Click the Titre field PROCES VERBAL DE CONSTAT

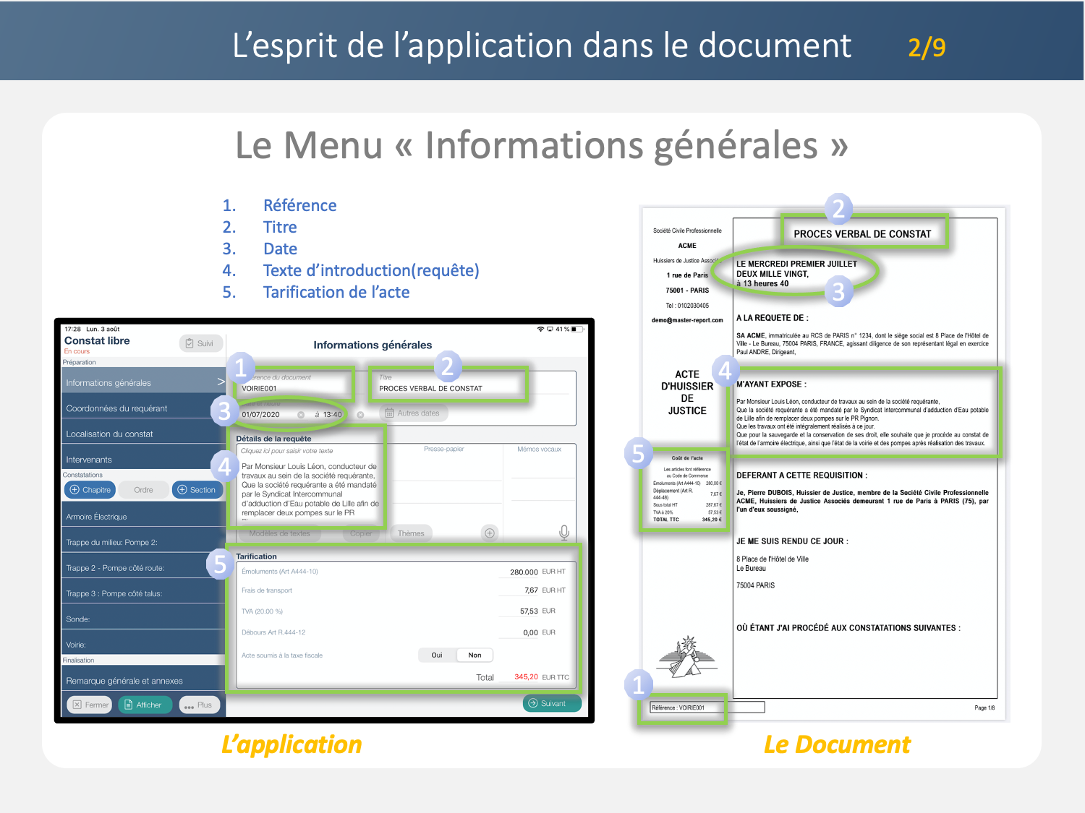coord(431,388)
